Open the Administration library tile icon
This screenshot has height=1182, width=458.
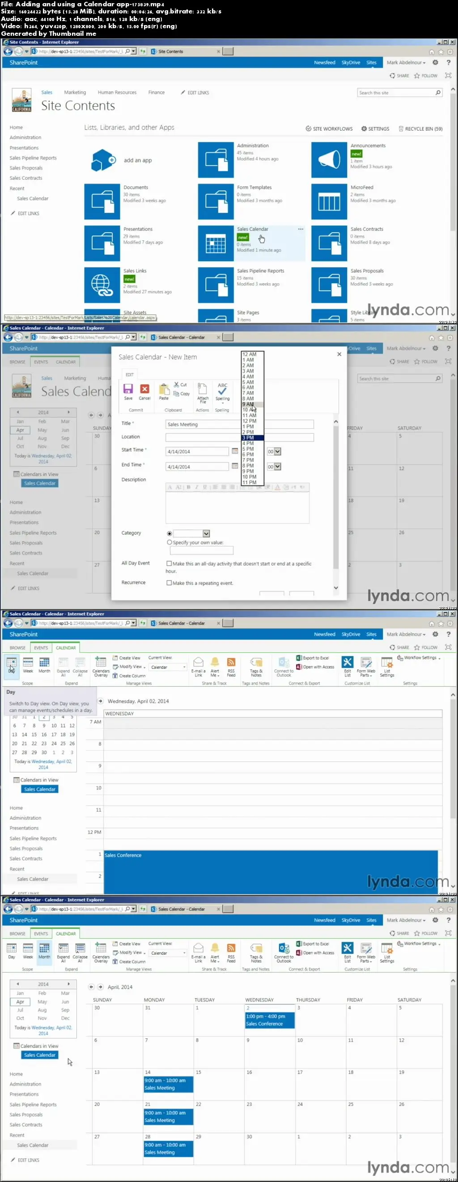tap(216, 160)
